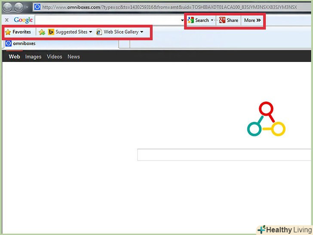
Task: Click the omniboxes three-circle logo
Action: pyautogui.click(x=266, y=119)
